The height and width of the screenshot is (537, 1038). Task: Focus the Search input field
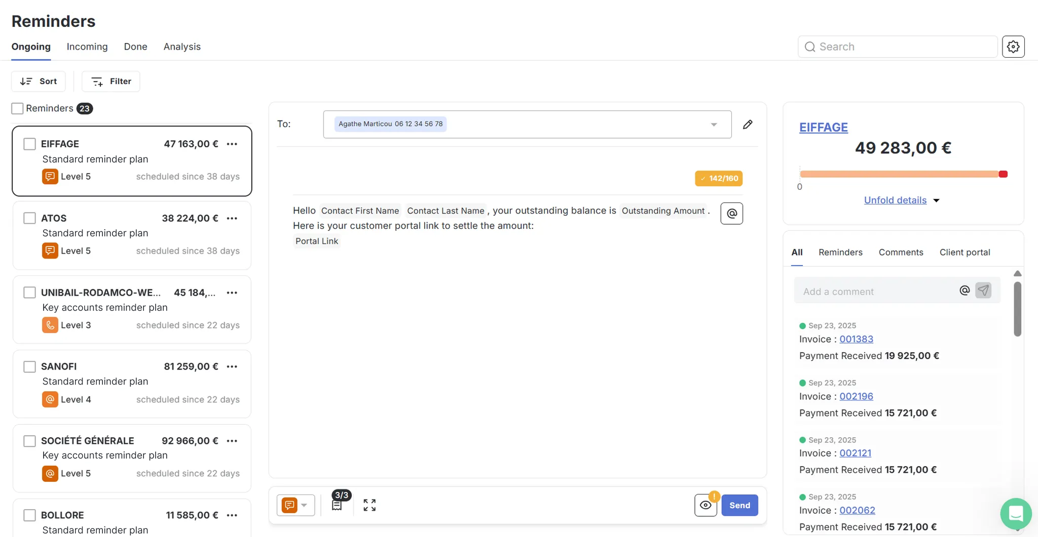coord(898,47)
